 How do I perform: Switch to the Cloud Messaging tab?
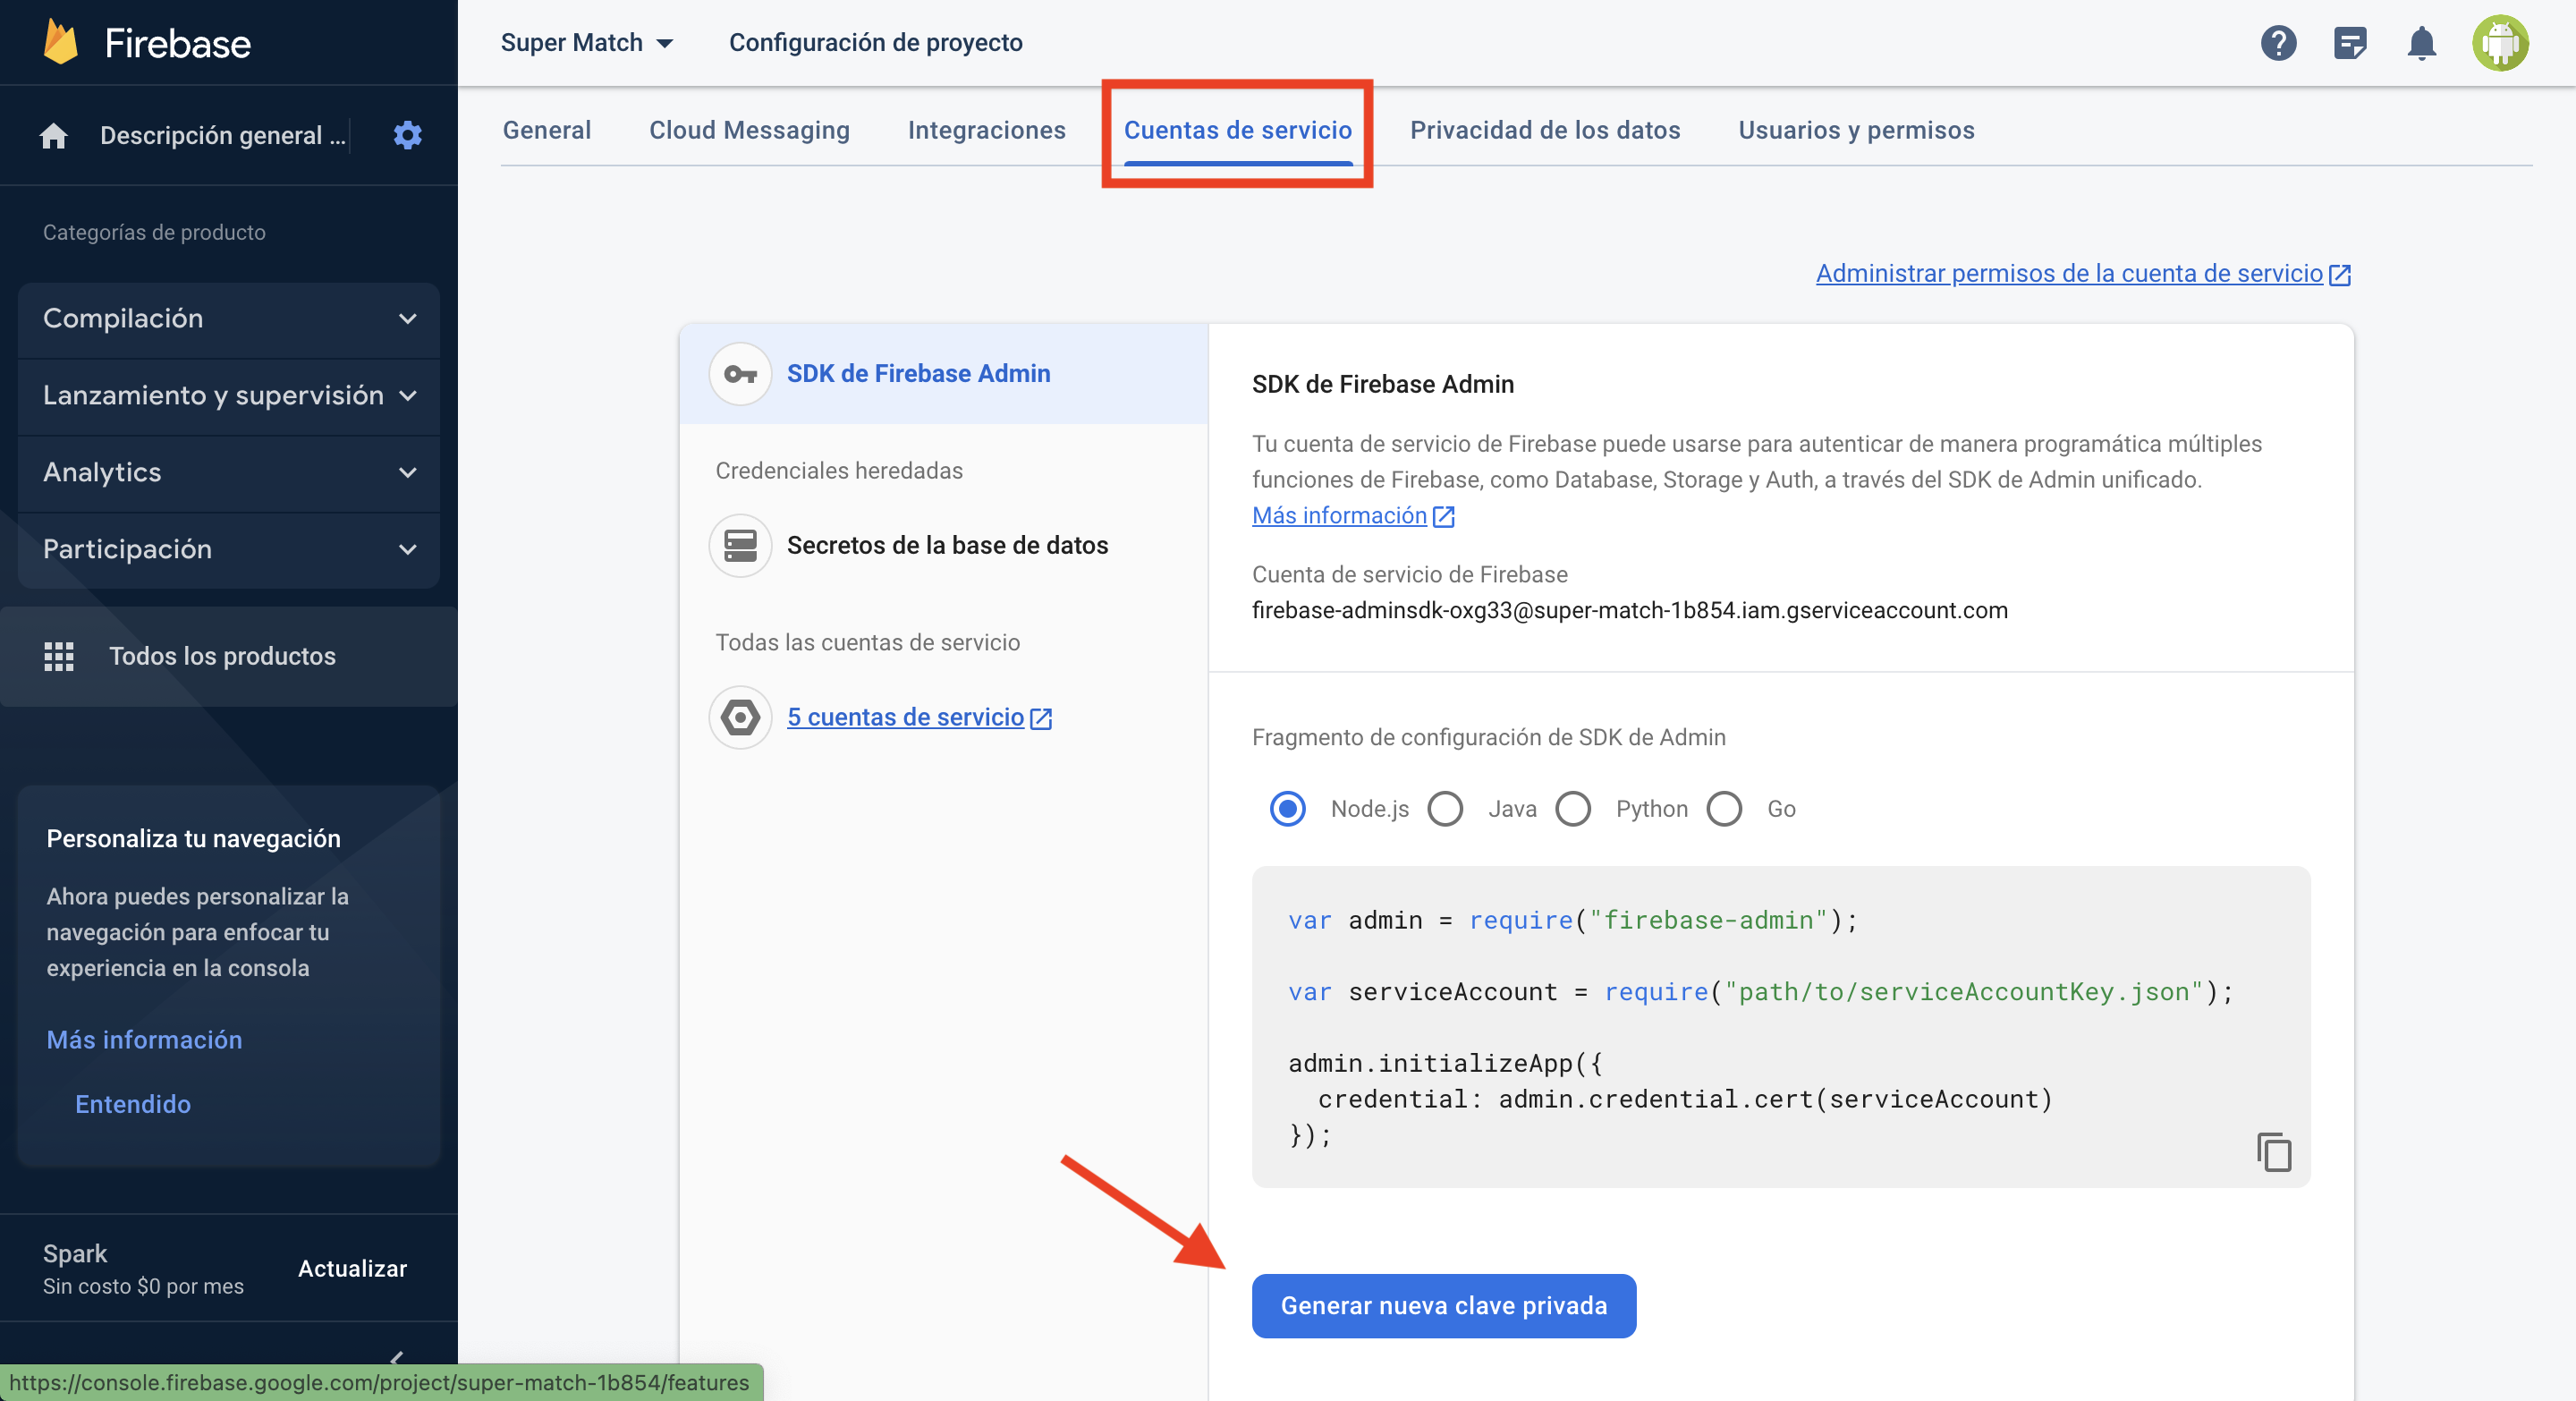(x=749, y=130)
